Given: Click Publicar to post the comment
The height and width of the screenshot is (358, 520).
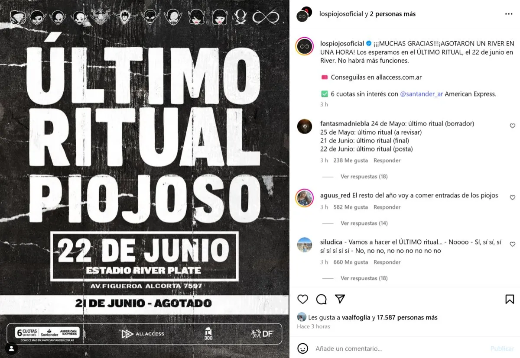Looking at the screenshot, I should tap(502, 348).
